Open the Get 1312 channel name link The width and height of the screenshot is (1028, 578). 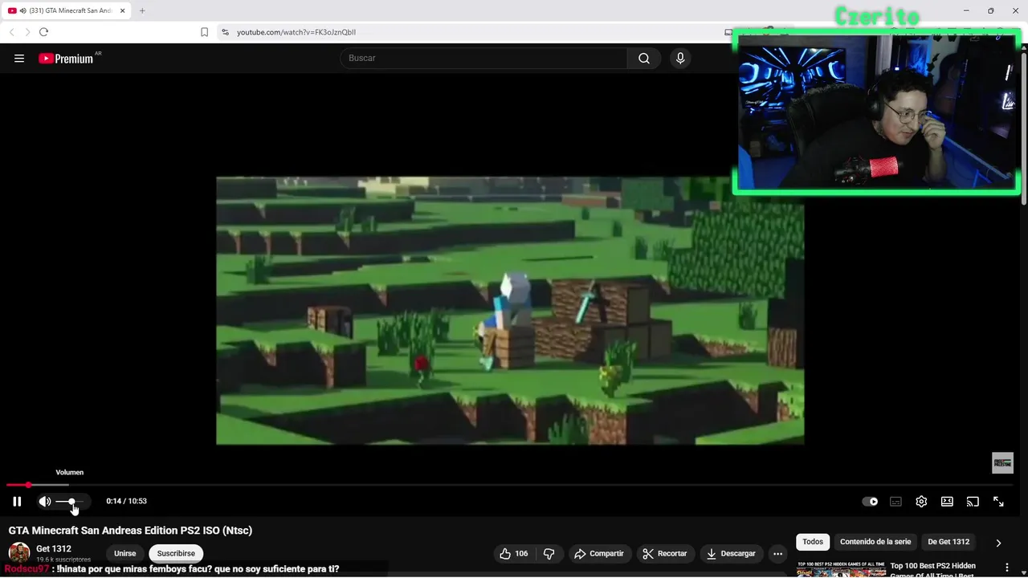click(x=54, y=548)
